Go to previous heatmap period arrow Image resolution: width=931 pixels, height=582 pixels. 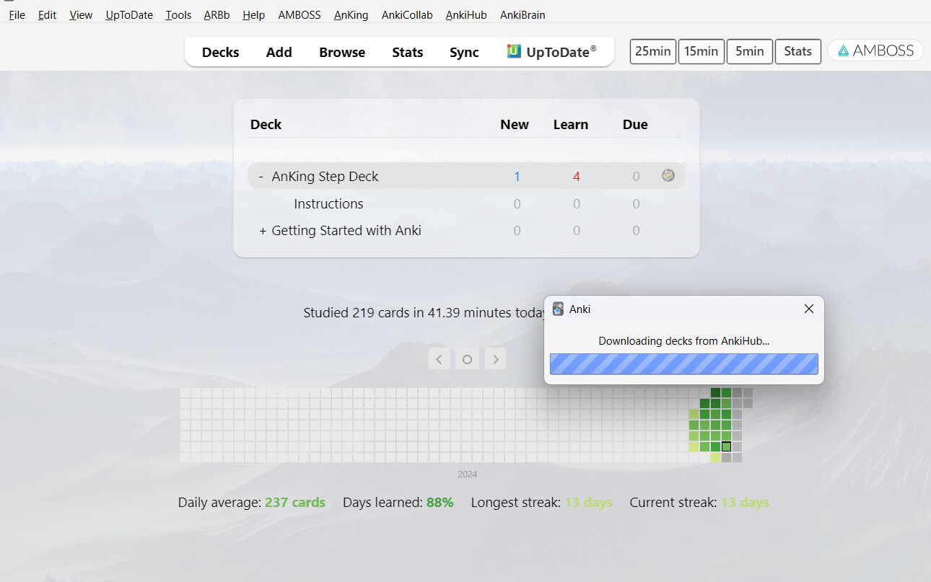440,358
